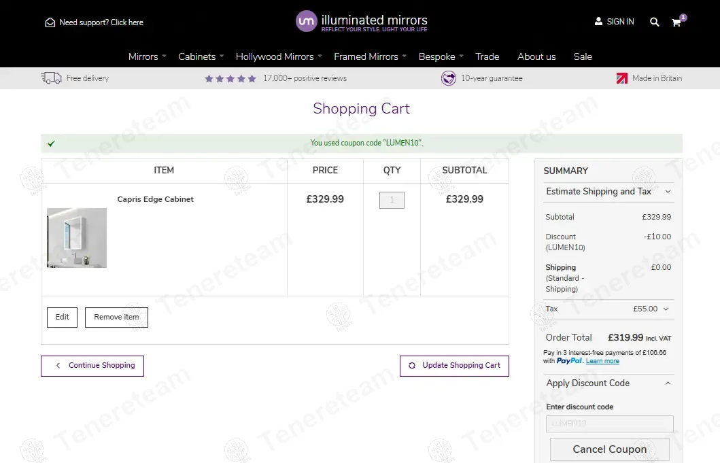This screenshot has width=720, height=463.
Task: Click Update Shopping Cart button
Action: (454, 366)
